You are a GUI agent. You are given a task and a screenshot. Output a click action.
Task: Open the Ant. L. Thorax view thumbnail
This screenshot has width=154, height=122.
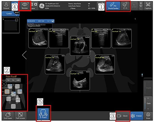(101, 38)
